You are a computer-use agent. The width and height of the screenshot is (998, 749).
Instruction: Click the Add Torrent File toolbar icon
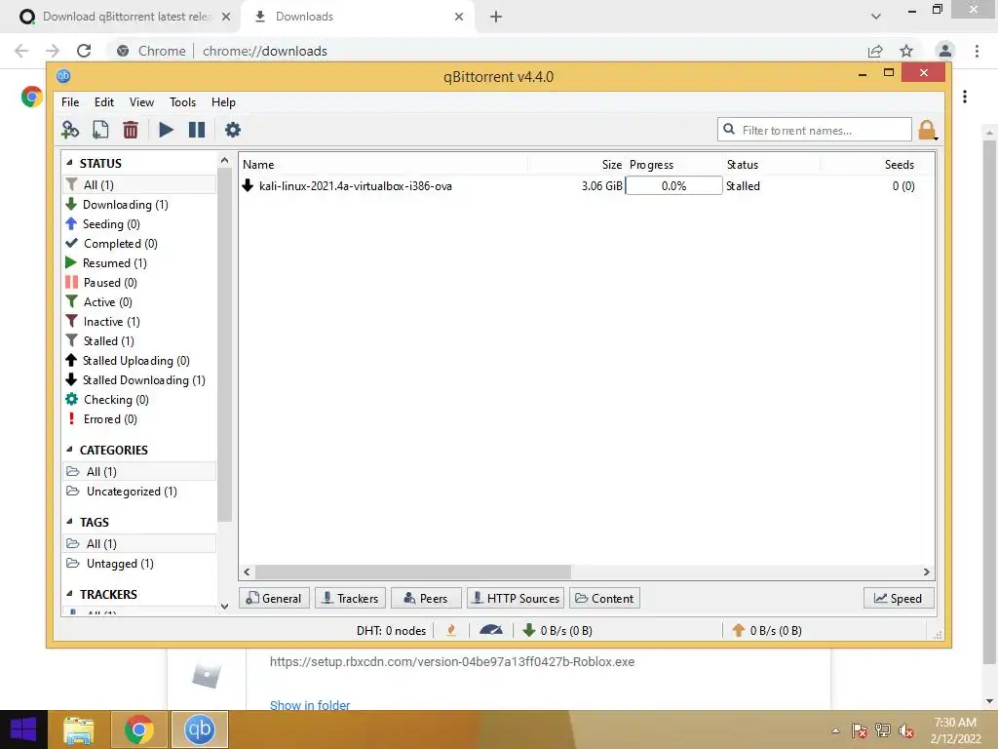point(100,130)
